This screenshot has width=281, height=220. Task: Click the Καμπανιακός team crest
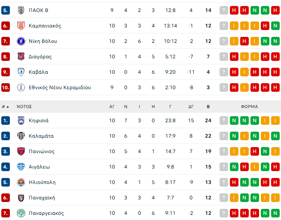[x=21, y=26]
